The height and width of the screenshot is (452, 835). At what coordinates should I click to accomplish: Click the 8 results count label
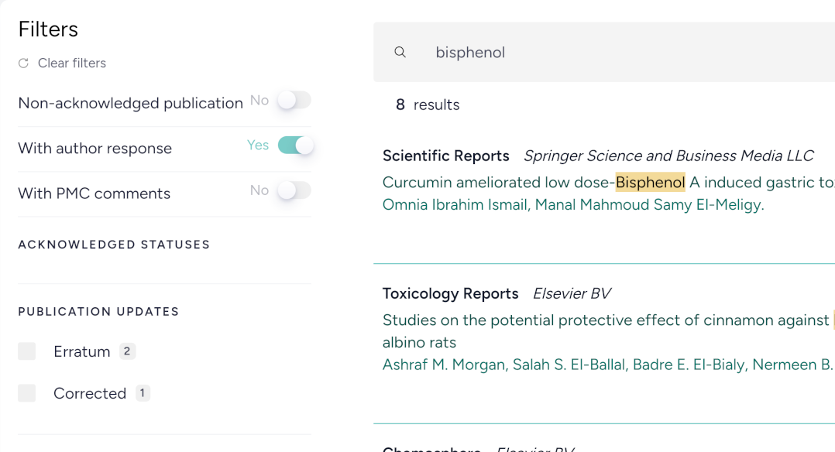427,104
